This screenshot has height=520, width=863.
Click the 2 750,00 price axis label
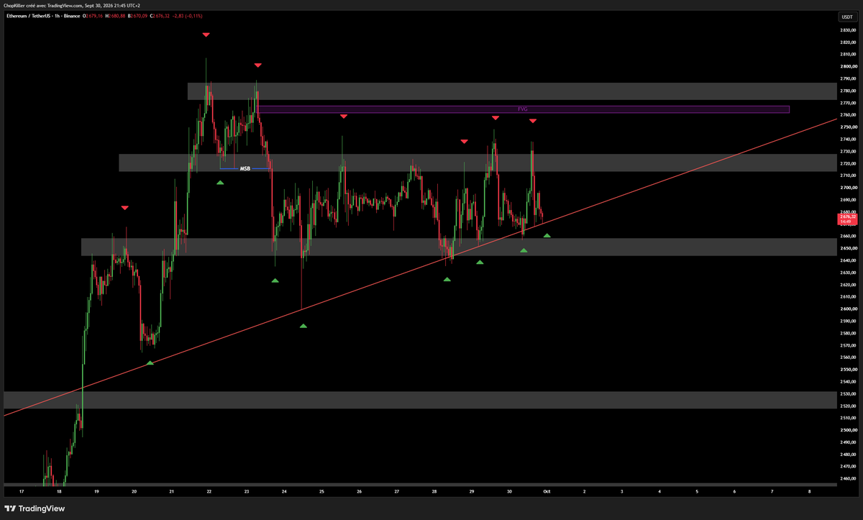[x=847, y=127]
